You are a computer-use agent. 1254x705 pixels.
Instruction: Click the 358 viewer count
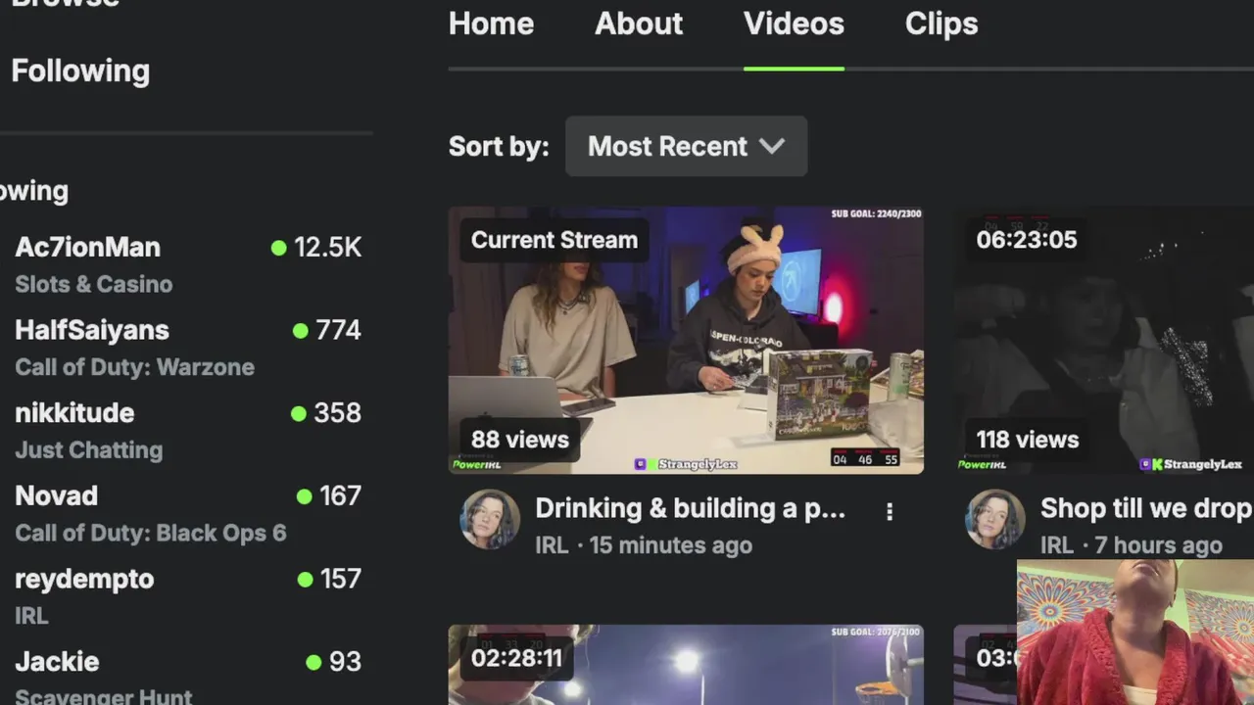pyautogui.click(x=337, y=413)
